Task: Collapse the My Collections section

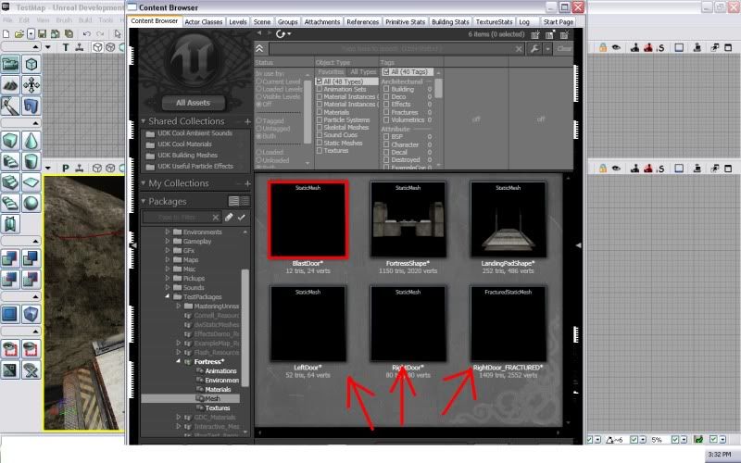Action: pyautogui.click(x=144, y=182)
